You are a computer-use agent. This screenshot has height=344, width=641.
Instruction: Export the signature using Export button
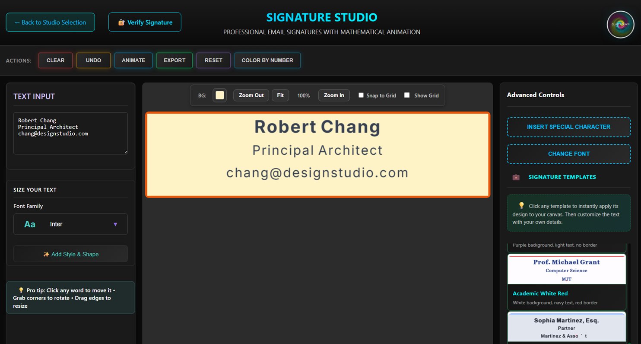(174, 61)
